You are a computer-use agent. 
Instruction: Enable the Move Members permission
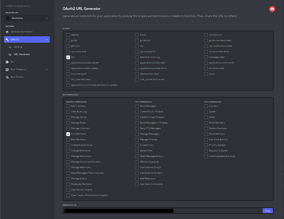pos(206,134)
